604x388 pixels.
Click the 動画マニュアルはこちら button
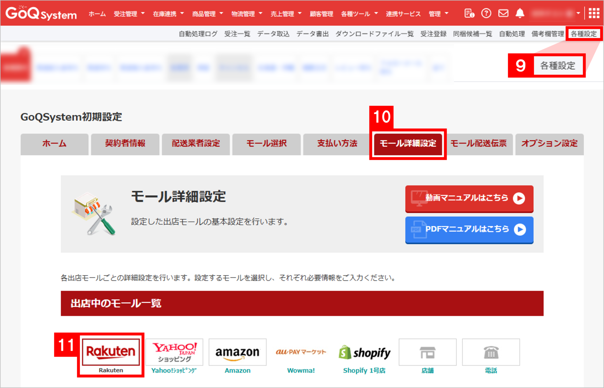469,198
